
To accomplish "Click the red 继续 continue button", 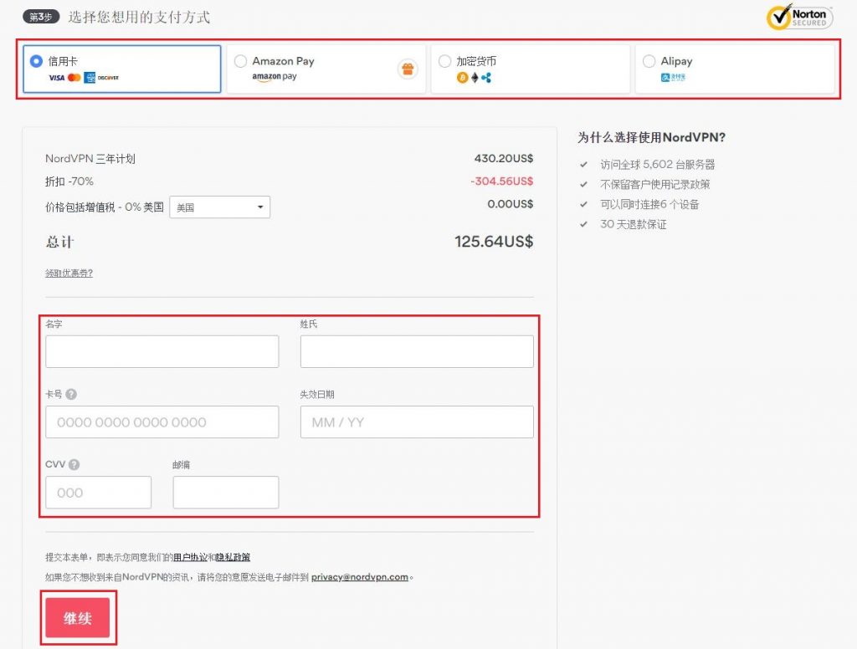I will point(78,618).
